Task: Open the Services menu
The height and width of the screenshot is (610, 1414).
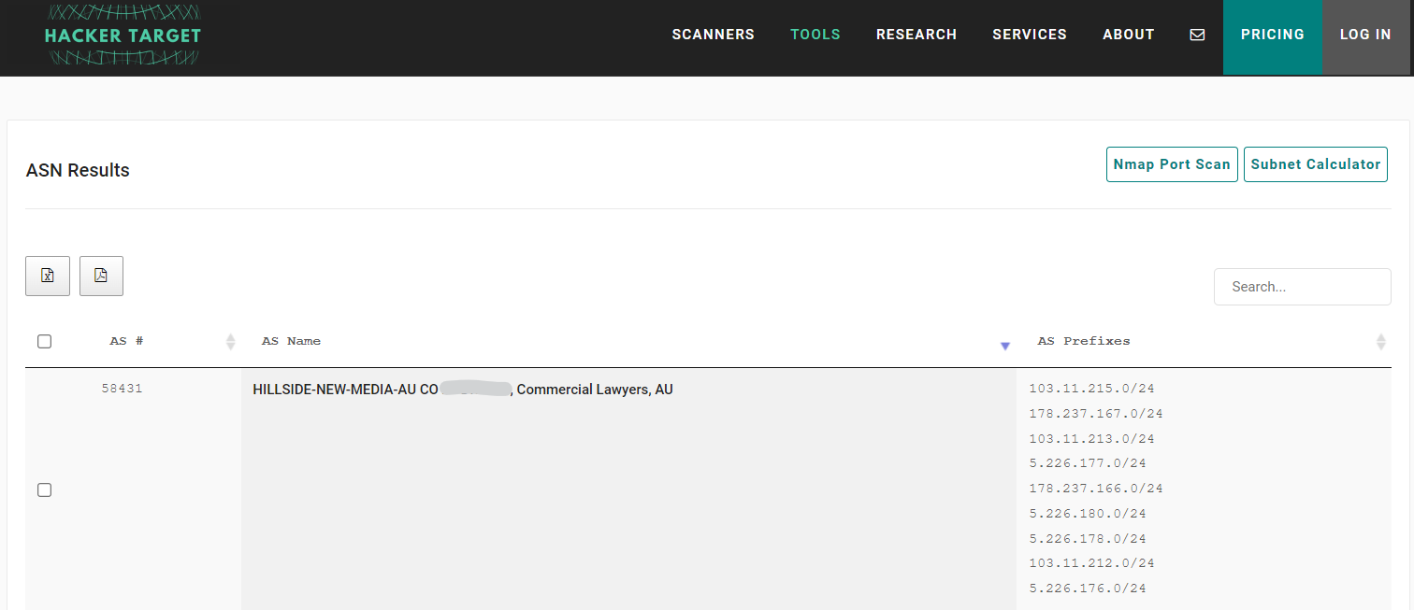Action: coord(1030,35)
